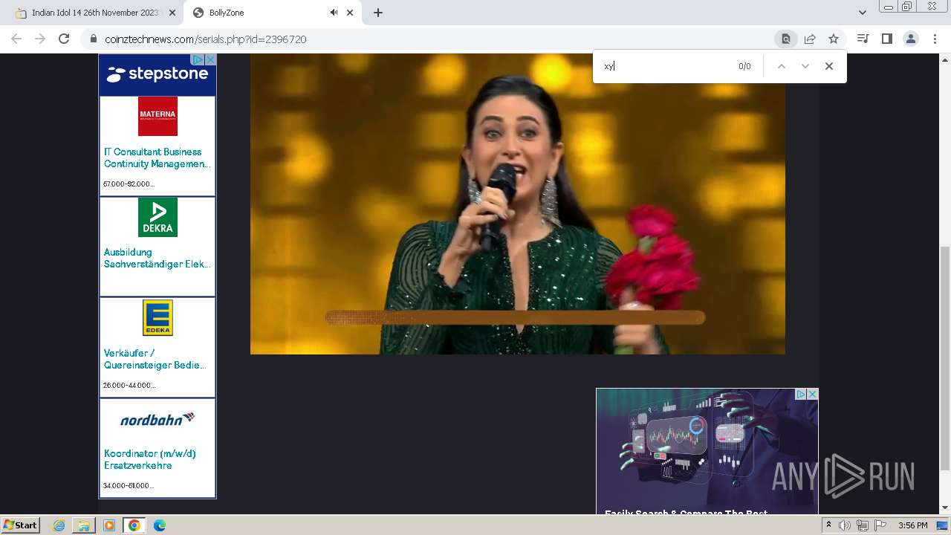Viewport: 951px width, 535px height.
Task: Close the left sidebar ad
Action: click(x=210, y=59)
